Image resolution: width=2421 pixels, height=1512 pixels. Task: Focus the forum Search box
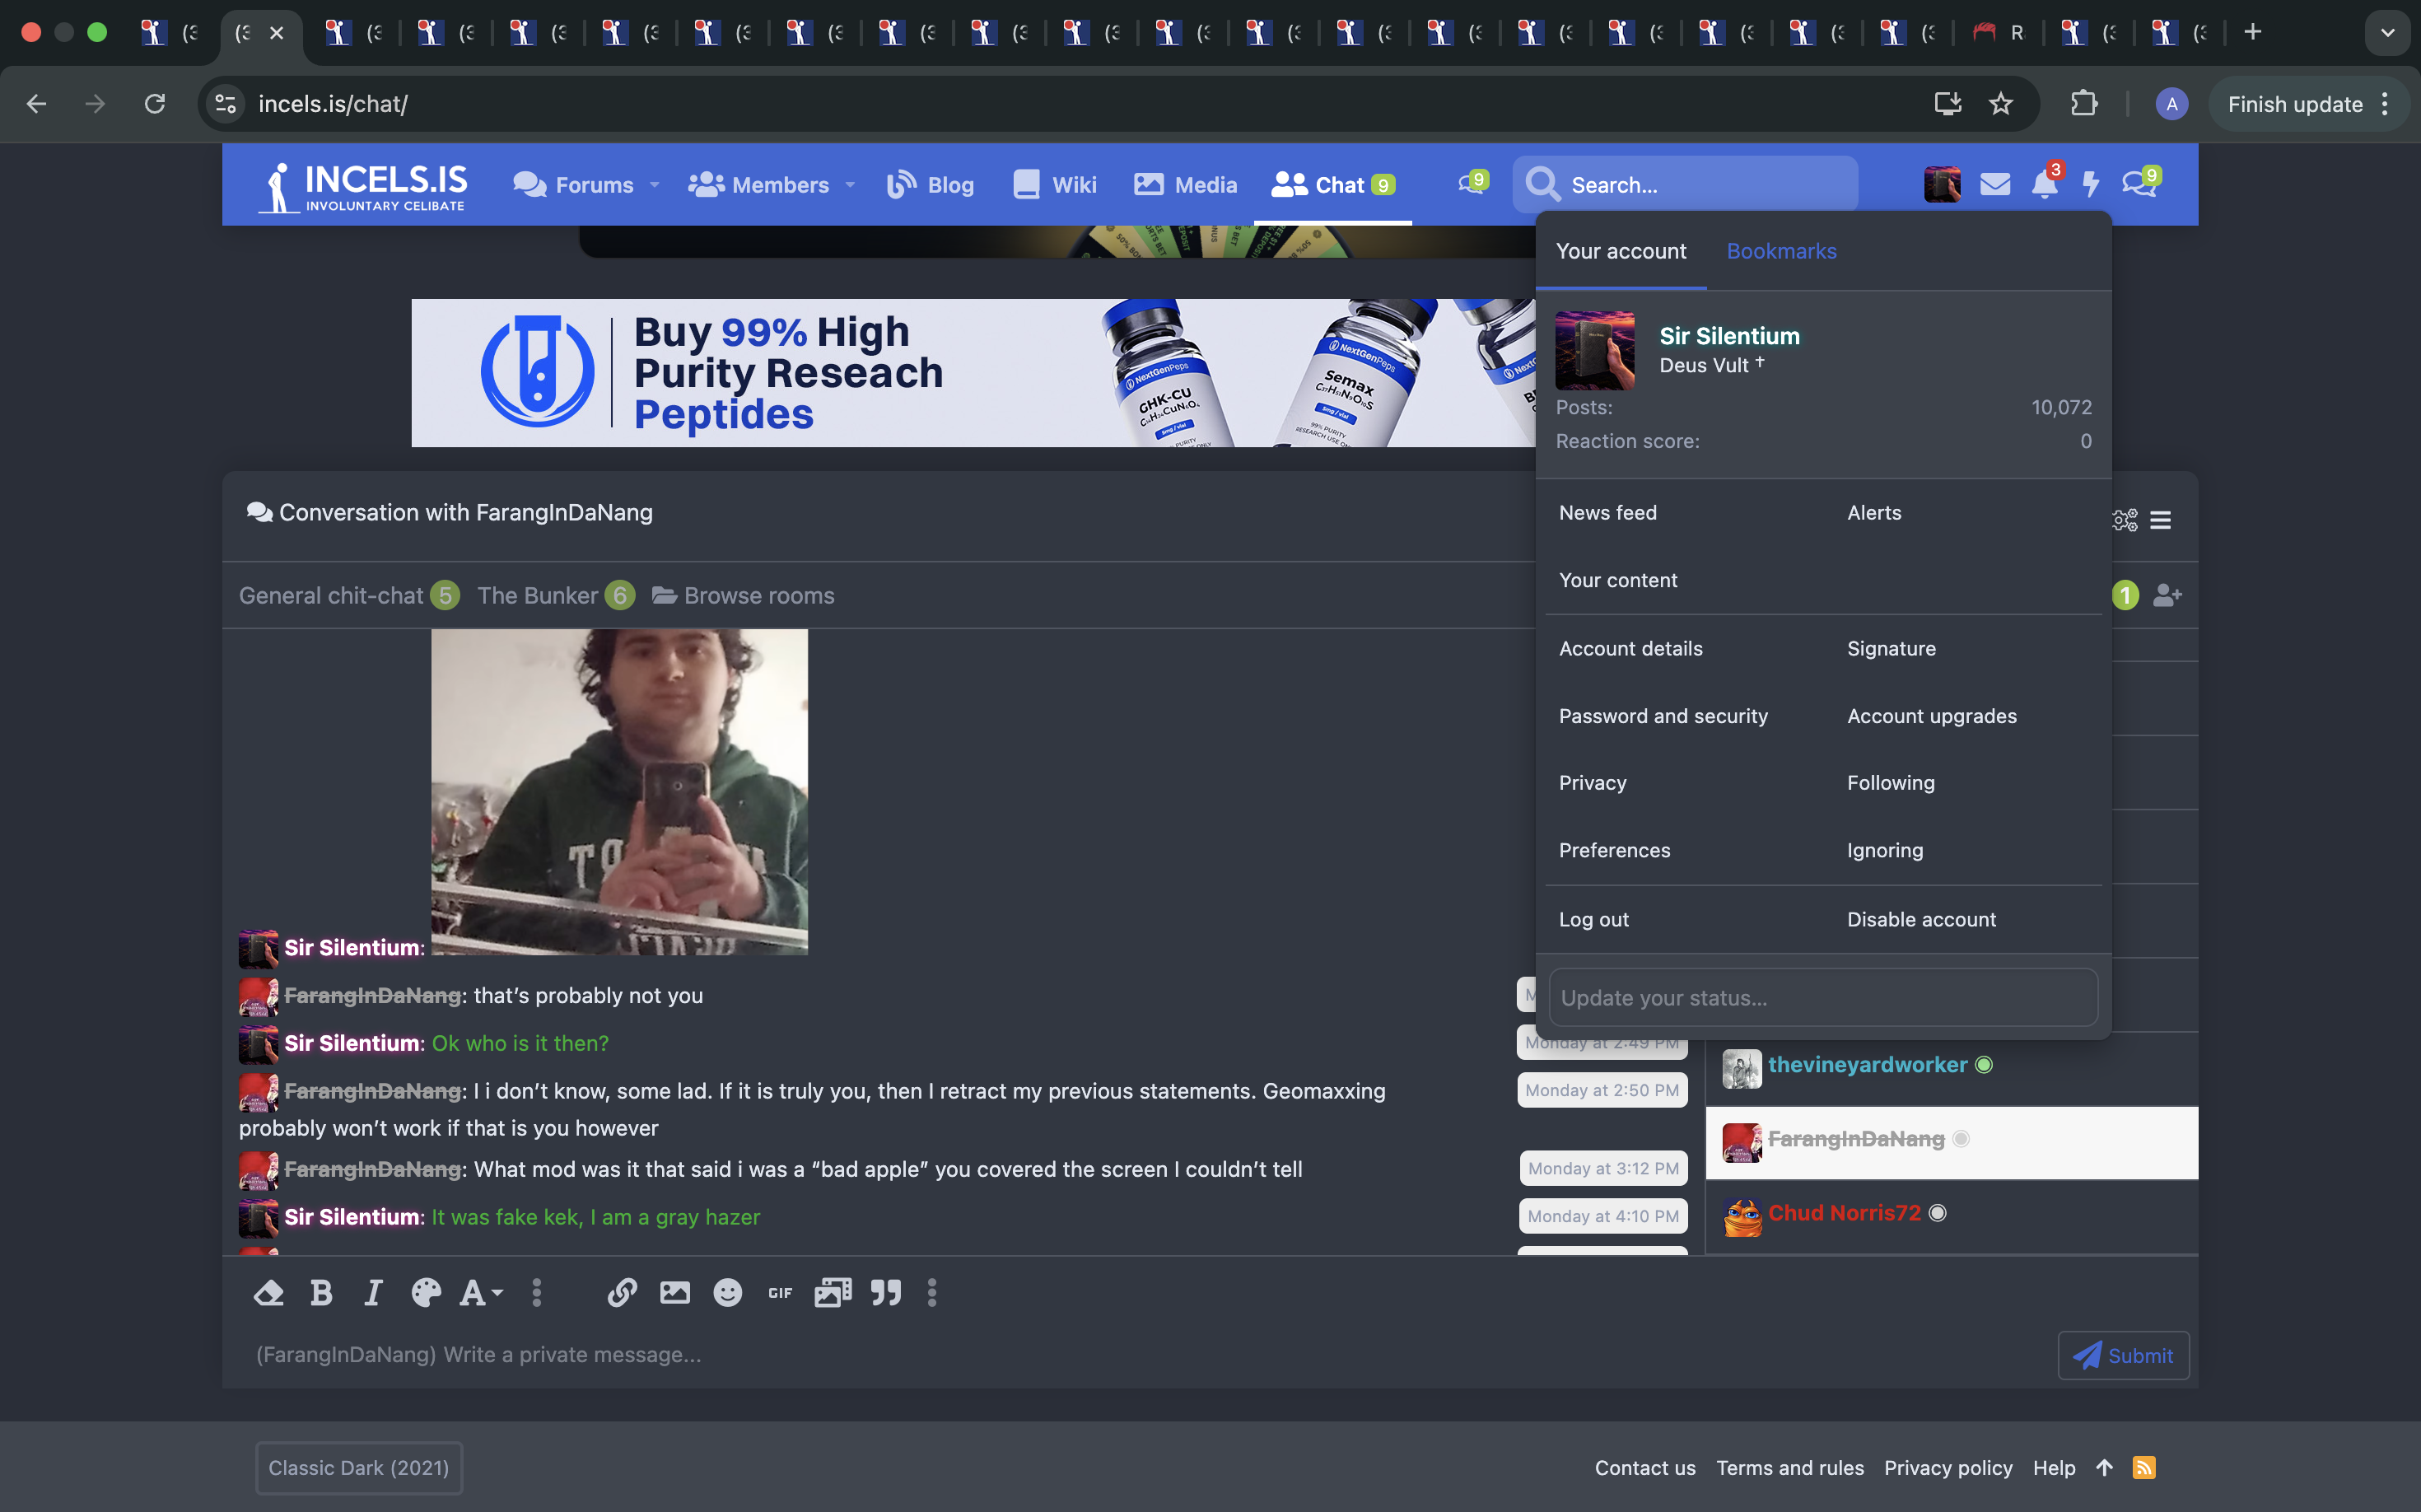coord(1685,185)
